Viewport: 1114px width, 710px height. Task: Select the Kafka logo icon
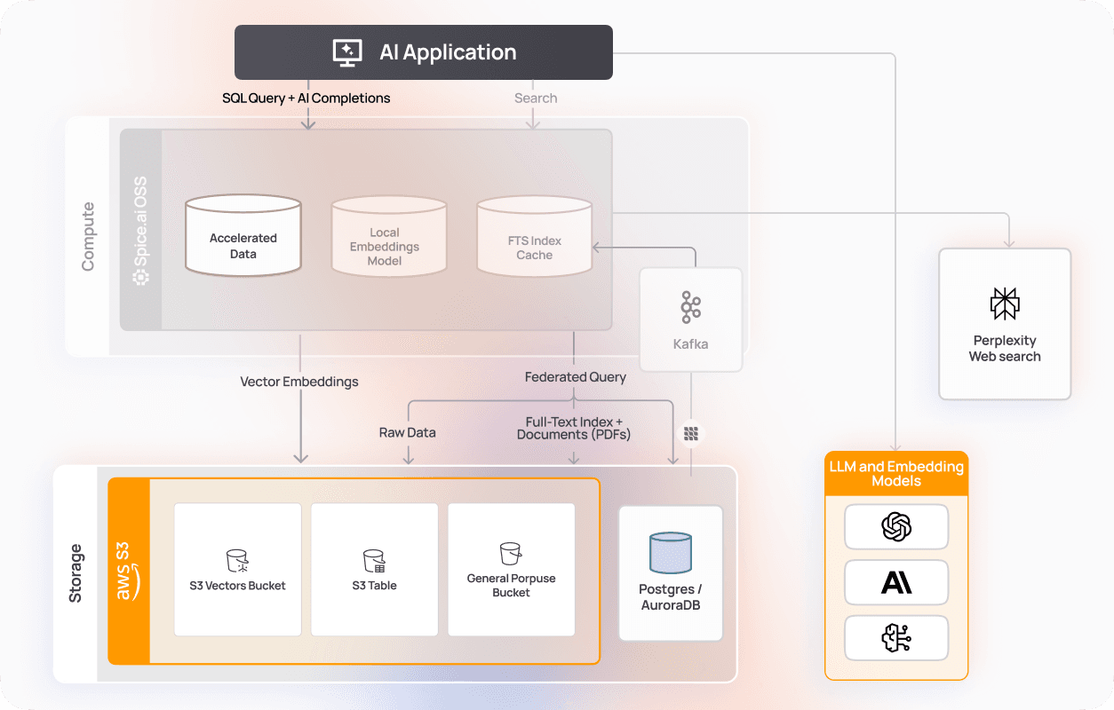tap(690, 307)
